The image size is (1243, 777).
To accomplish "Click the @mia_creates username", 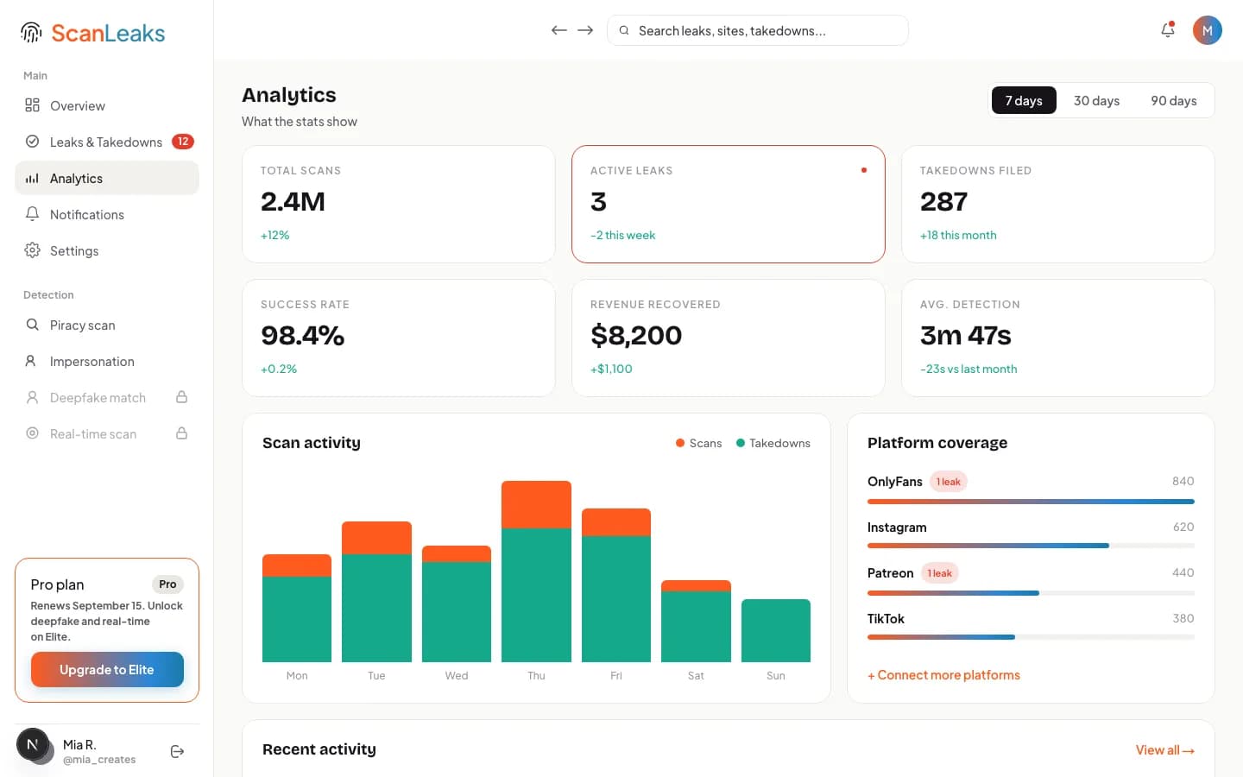I will (99, 760).
